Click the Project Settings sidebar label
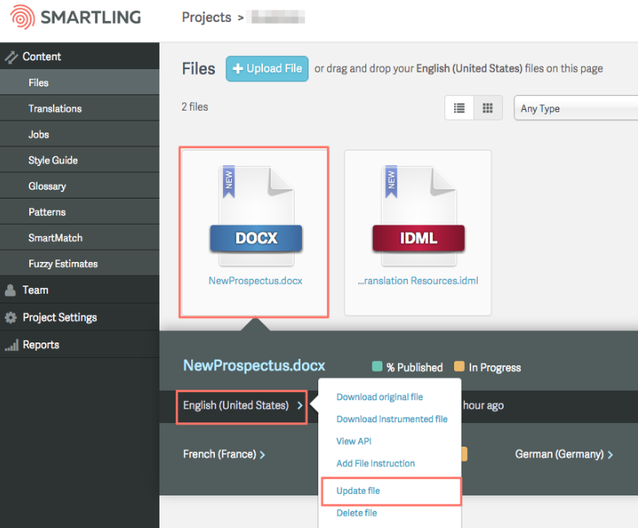The width and height of the screenshot is (638, 528). coord(60,317)
